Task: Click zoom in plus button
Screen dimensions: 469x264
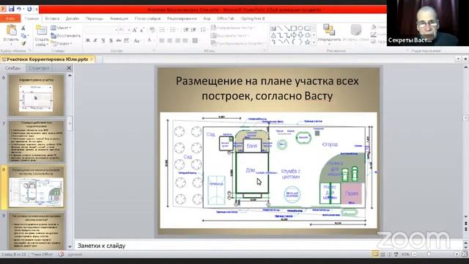Action: pyautogui.click(x=457, y=254)
